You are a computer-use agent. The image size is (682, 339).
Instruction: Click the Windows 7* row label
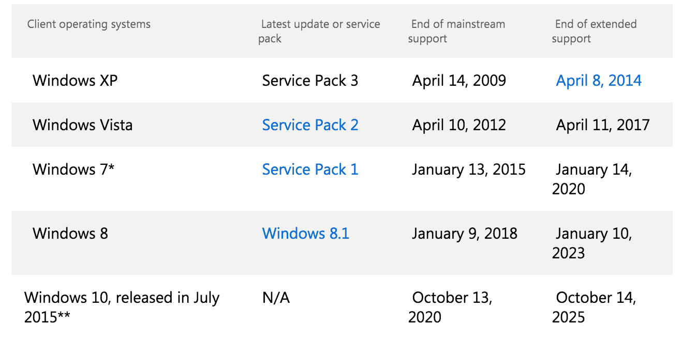click(x=73, y=169)
